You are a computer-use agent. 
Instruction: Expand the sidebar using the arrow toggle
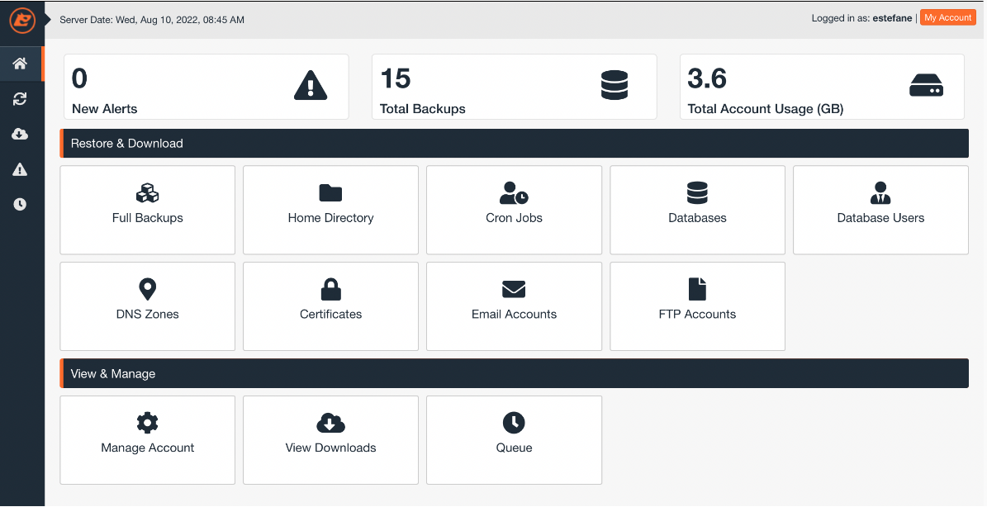(x=49, y=19)
